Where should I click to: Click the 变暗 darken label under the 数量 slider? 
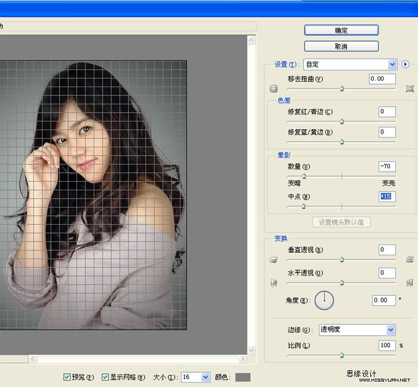[294, 183]
